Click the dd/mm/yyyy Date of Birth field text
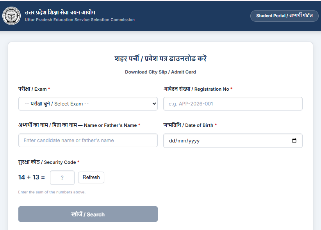Viewport: 321px width, 230px height. [x=184, y=141]
